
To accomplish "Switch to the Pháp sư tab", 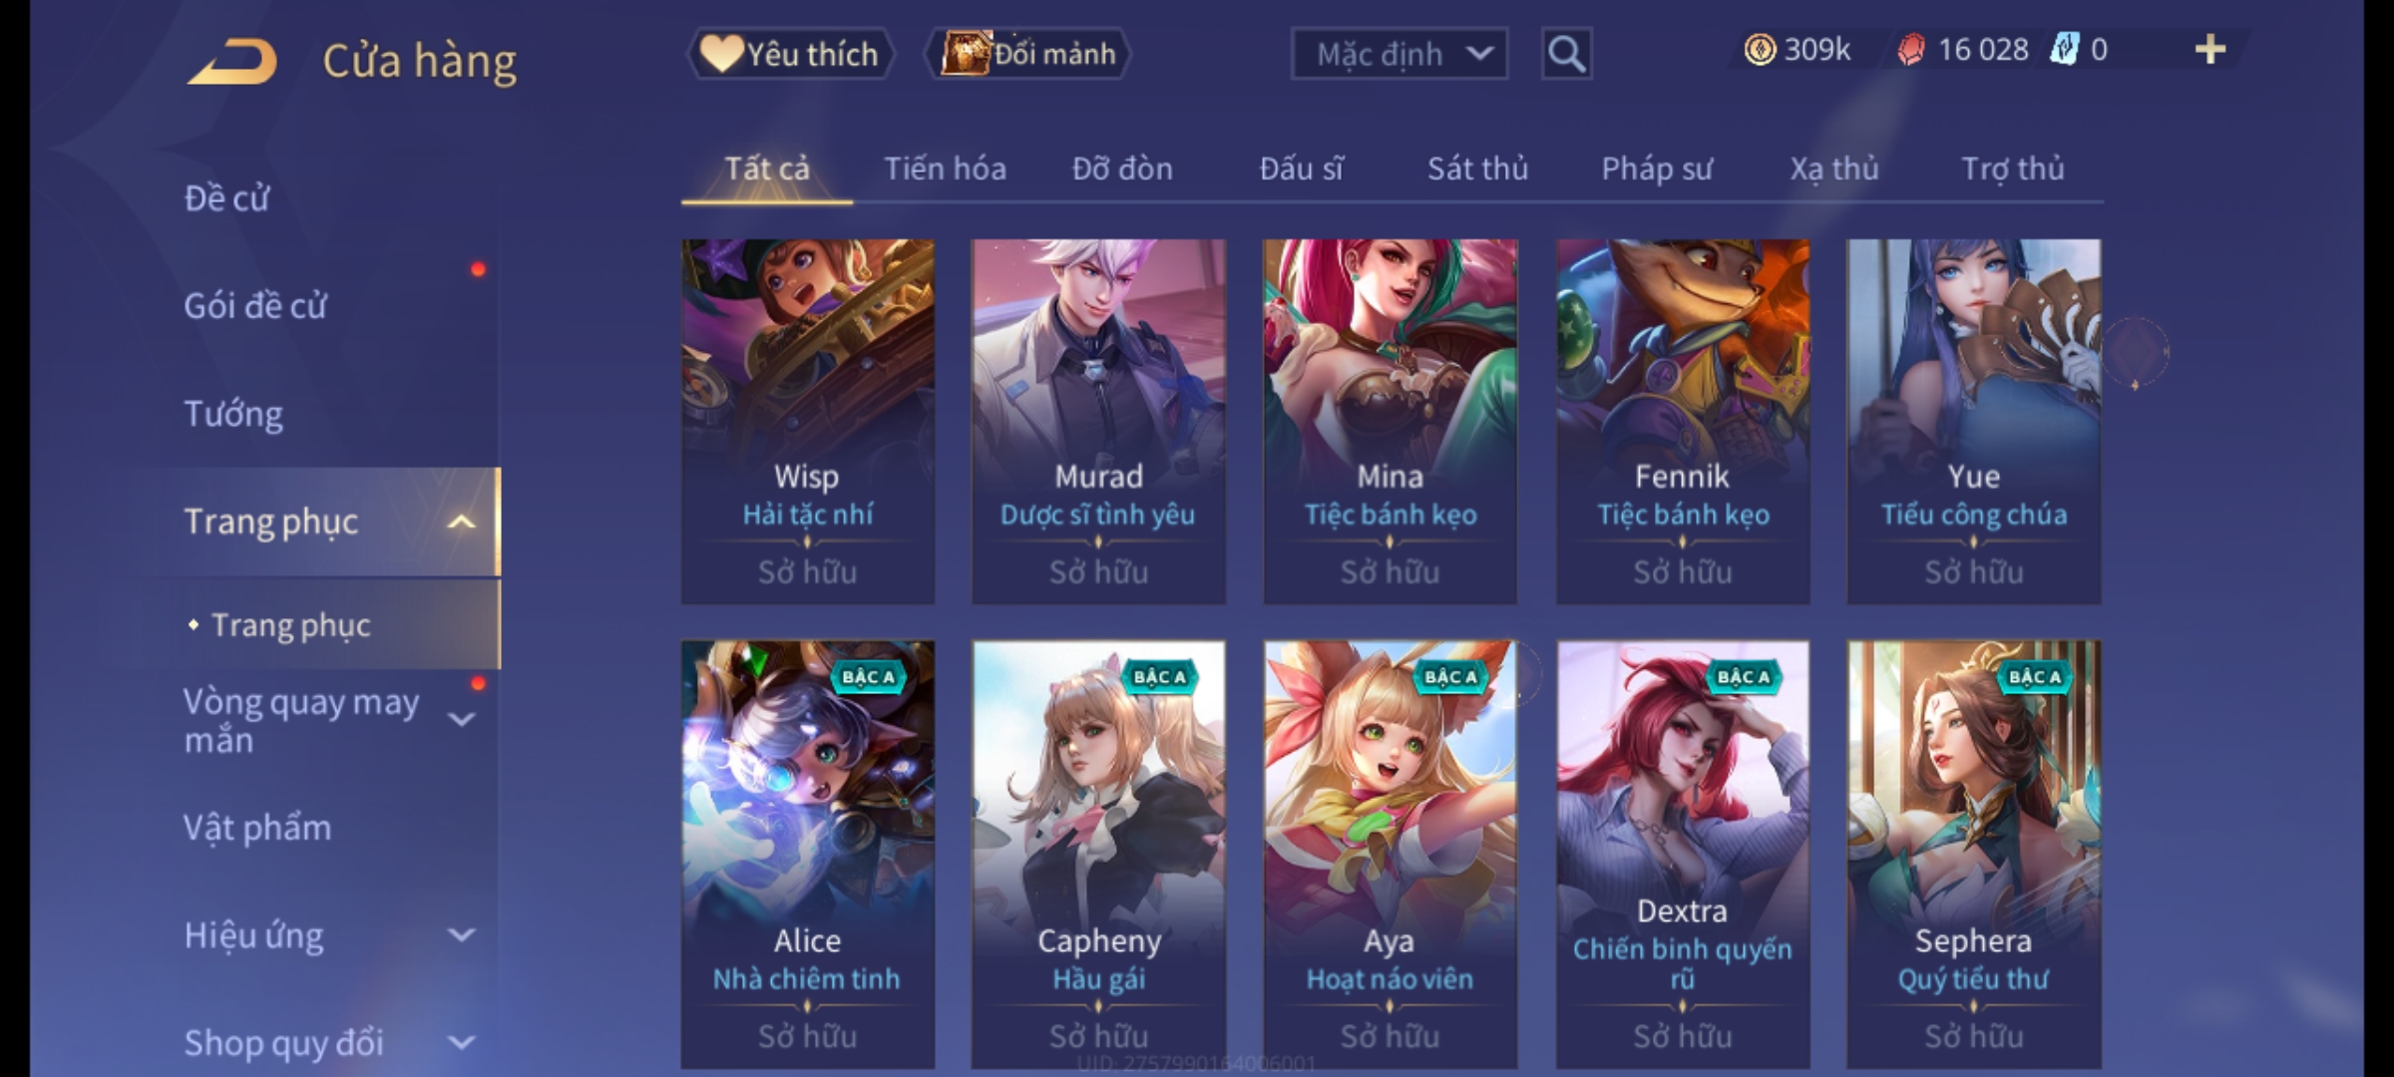I will click(x=1656, y=169).
